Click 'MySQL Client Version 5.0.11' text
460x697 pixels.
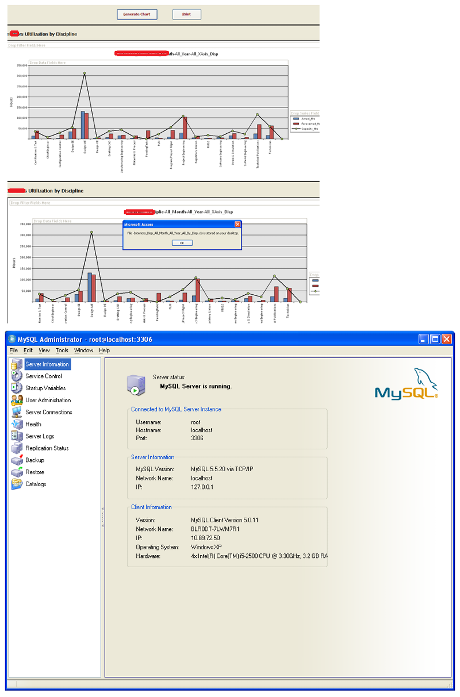pos(224,520)
